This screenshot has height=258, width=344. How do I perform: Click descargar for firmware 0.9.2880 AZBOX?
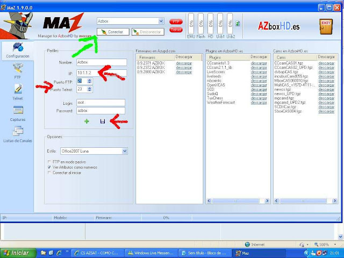184,72
